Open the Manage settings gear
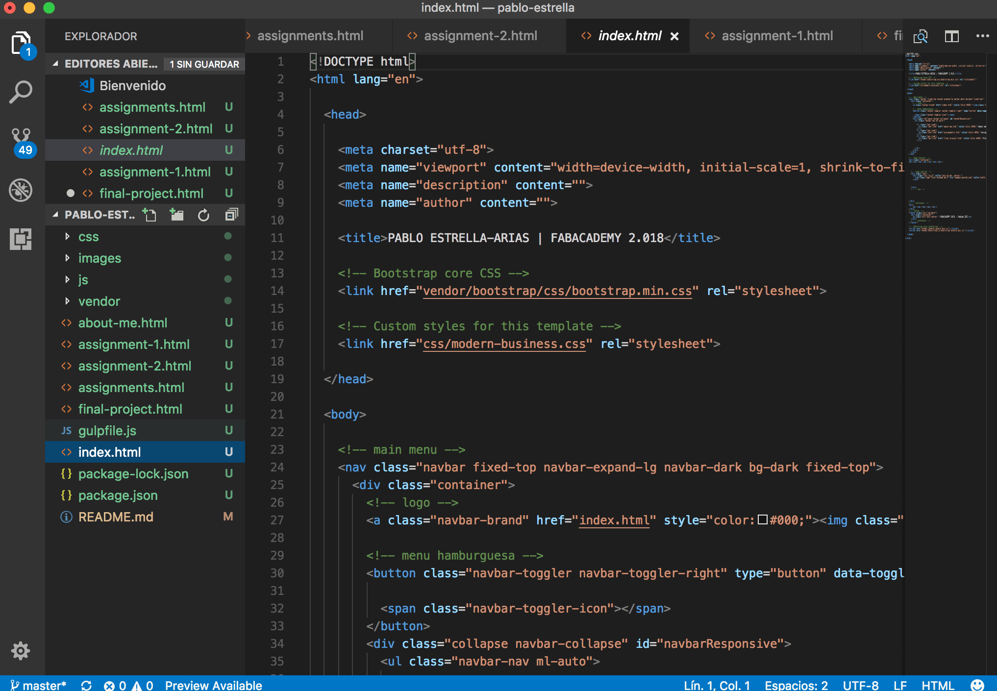The width and height of the screenshot is (997, 691). (21, 651)
